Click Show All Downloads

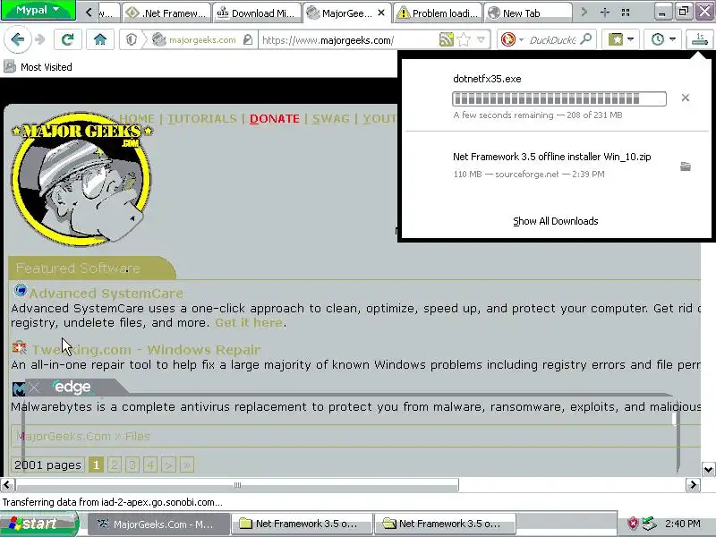tap(555, 221)
